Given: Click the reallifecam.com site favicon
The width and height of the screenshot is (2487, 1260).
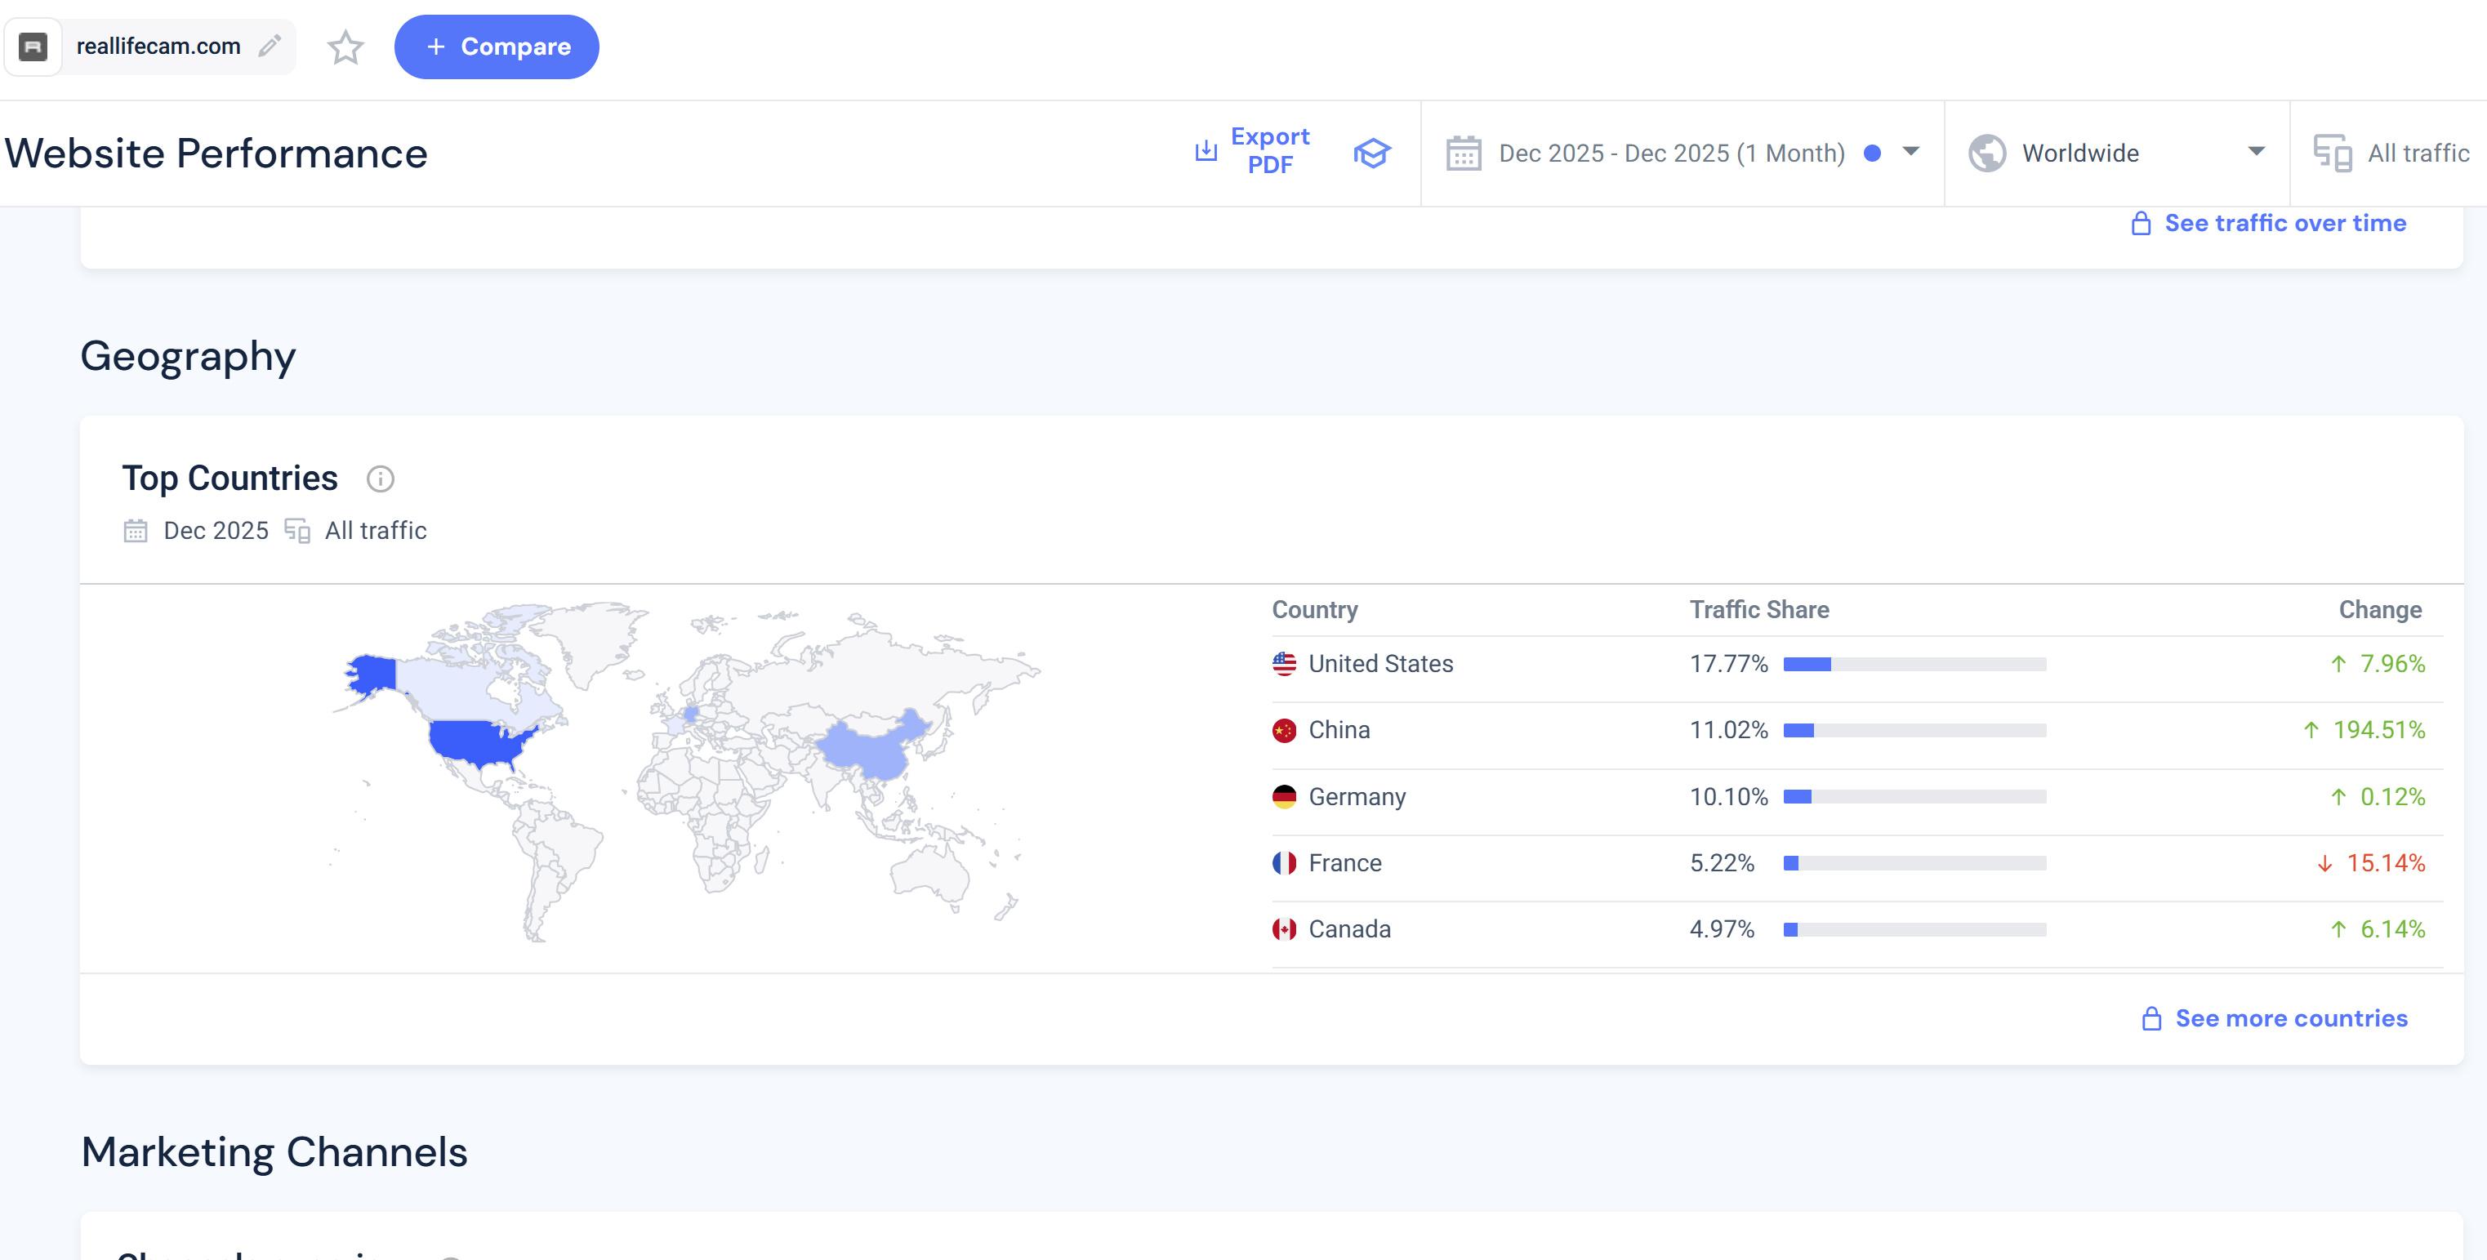Looking at the screenshot, I should pyautogui.click(x=33, y=47).
